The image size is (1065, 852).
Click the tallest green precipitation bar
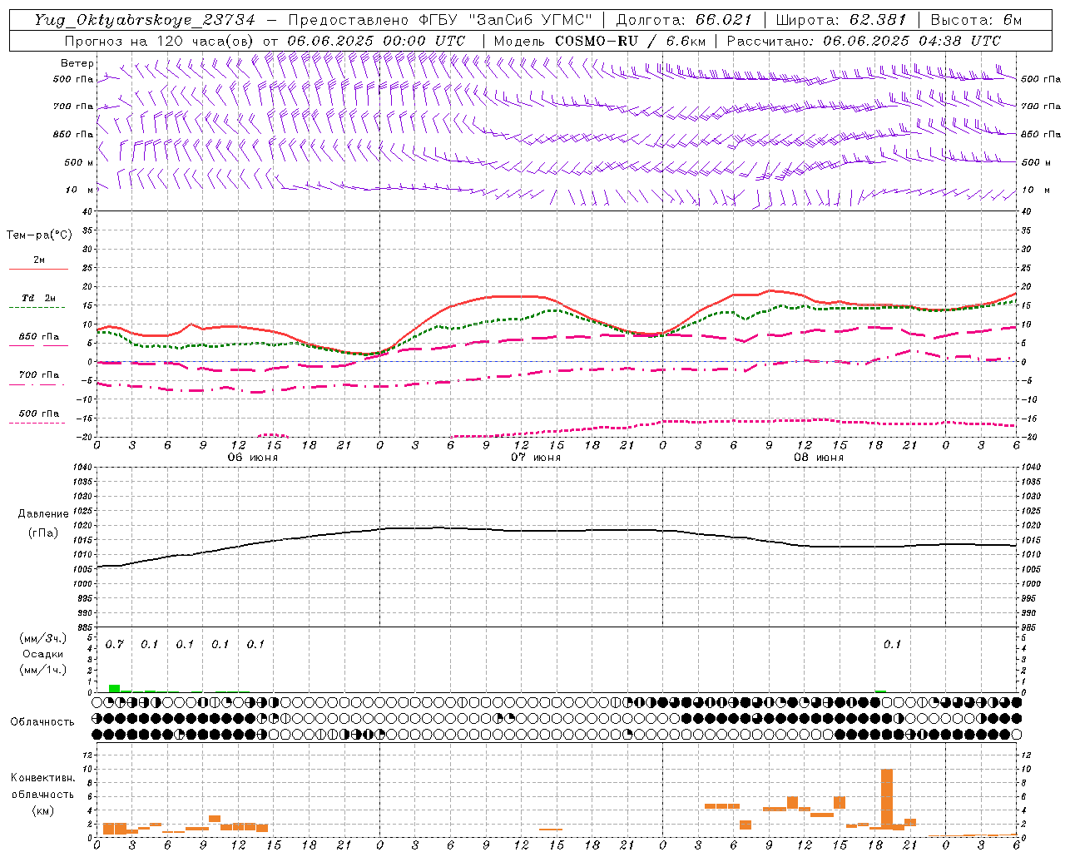[x=115, y=689]
